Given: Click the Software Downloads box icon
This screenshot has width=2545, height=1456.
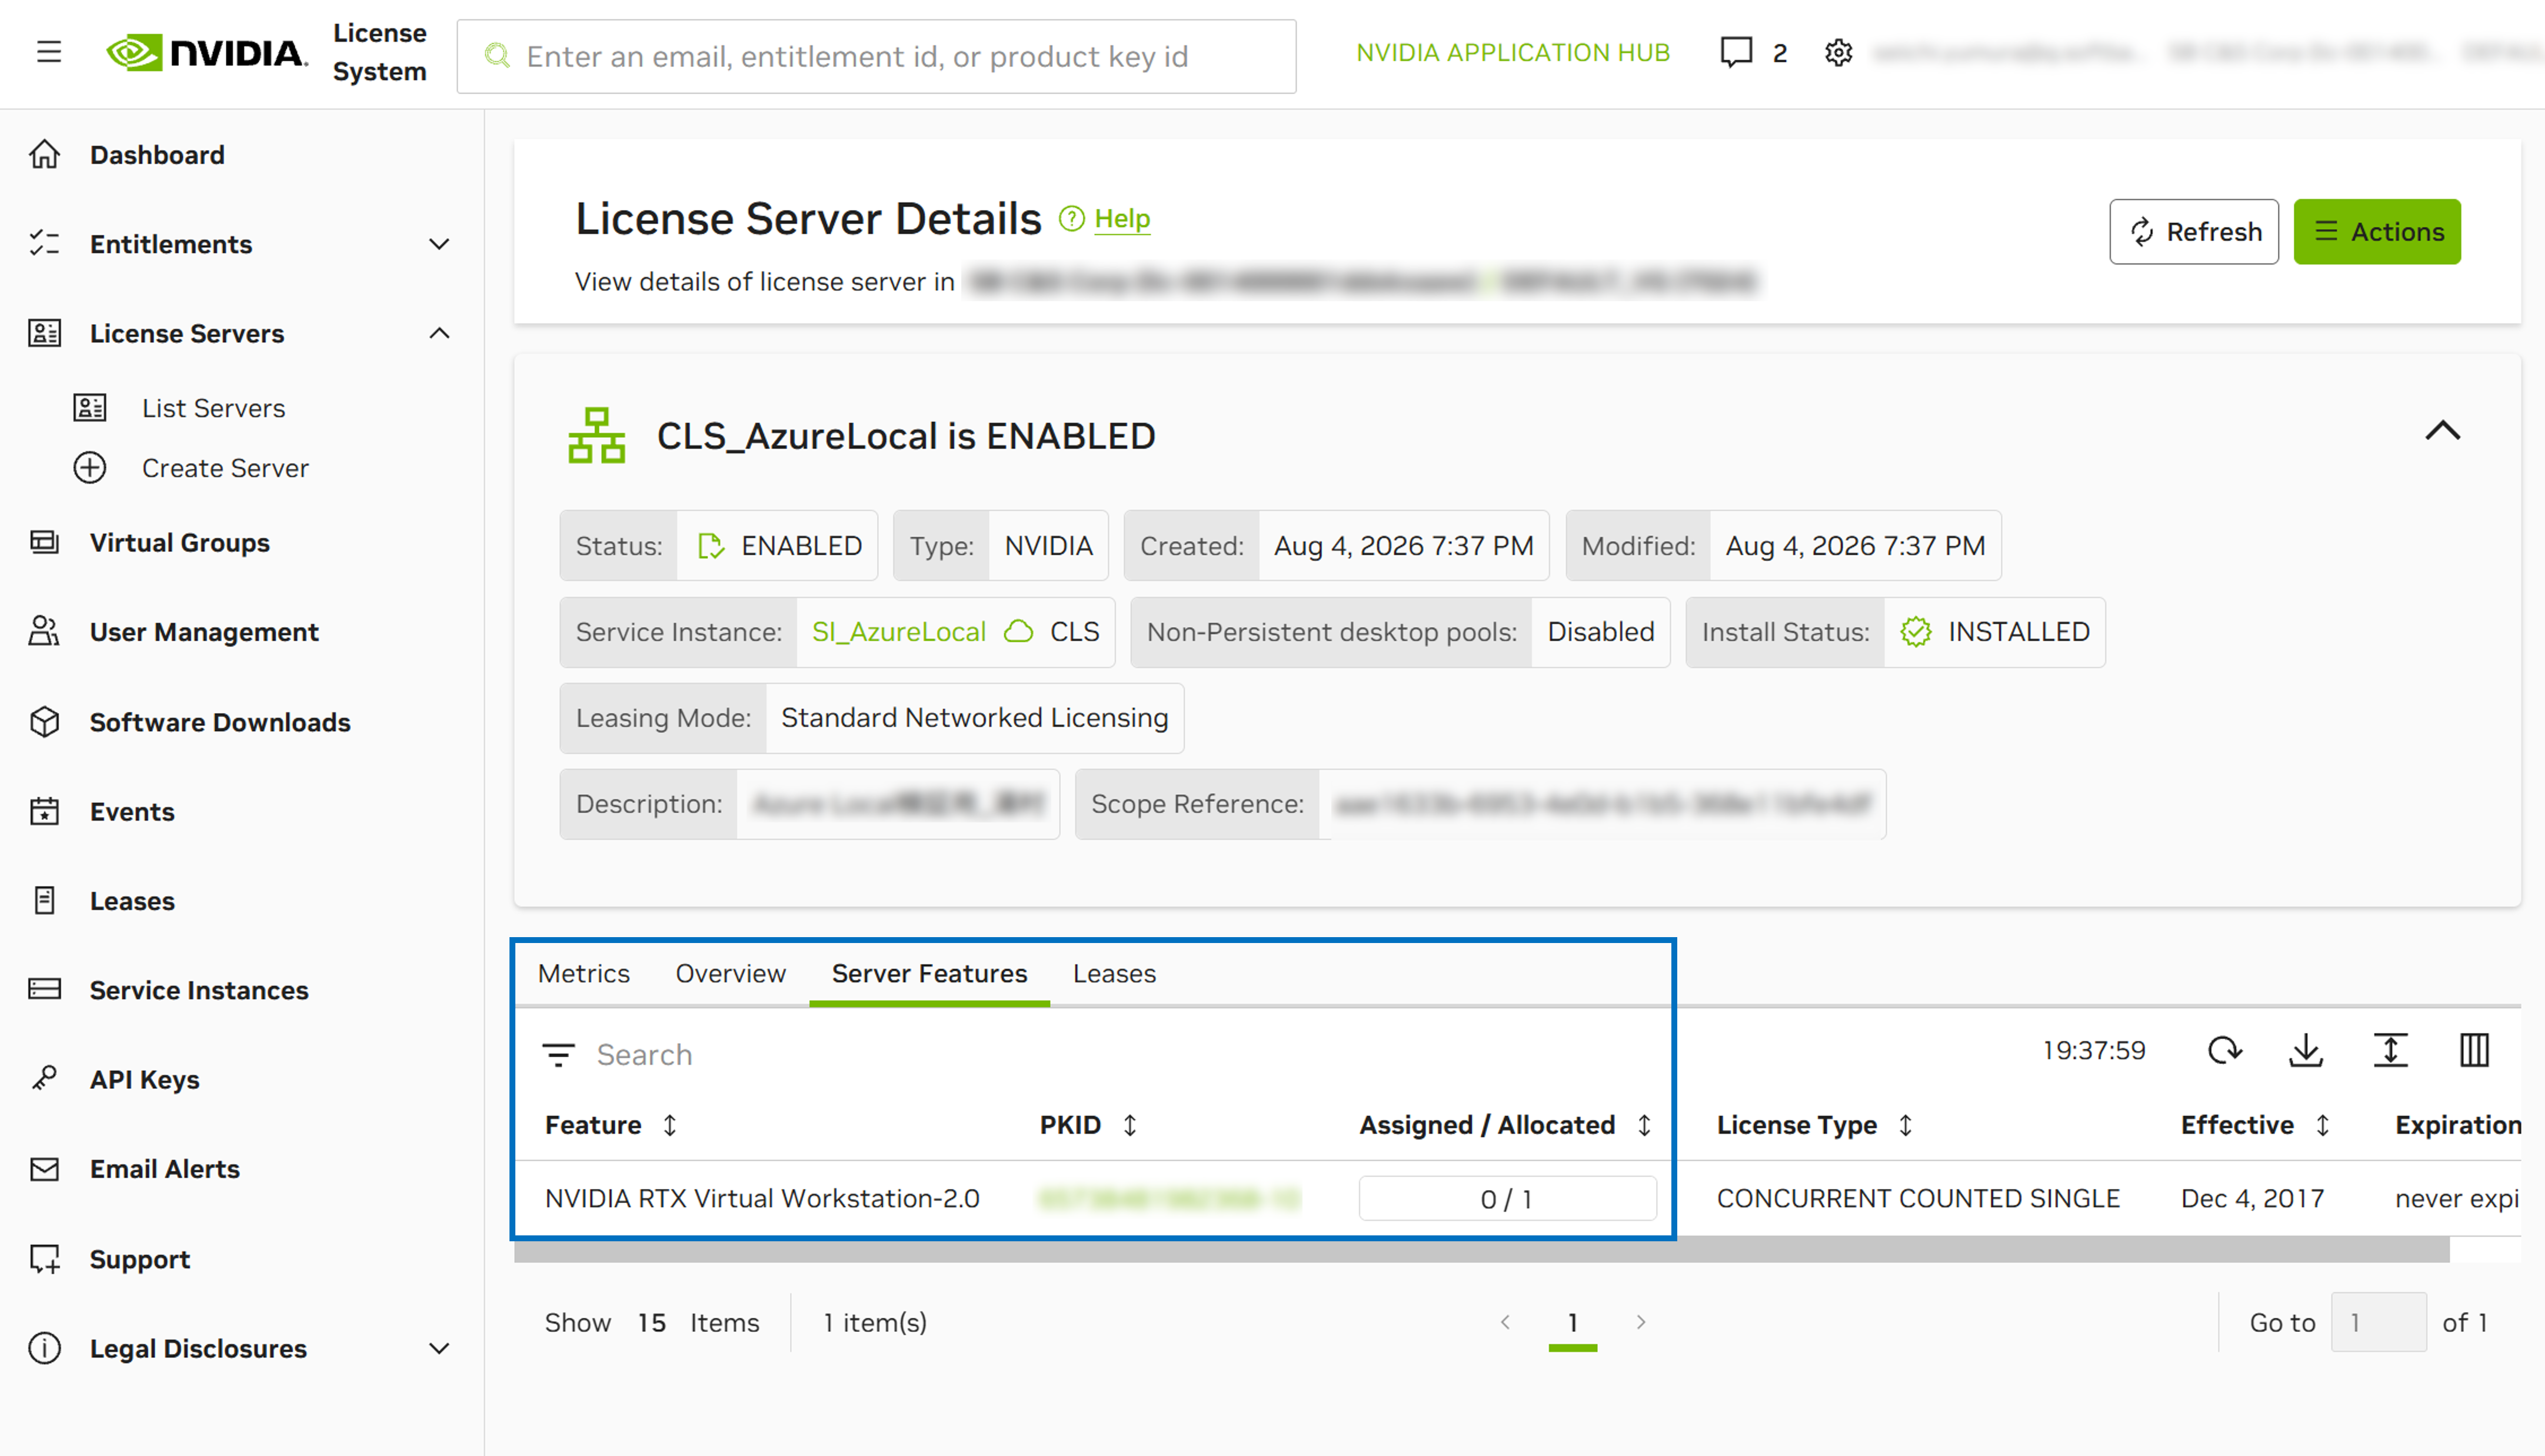Looking at the screenshot, I should 44,722.
